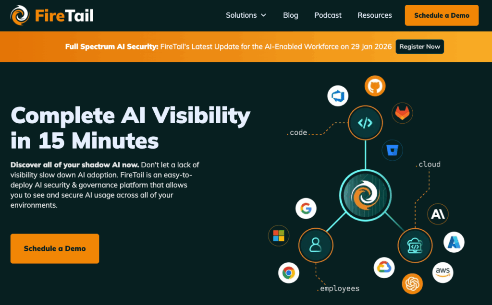Go to the Podcast page
This screenshot has height=305, width=492.
pyautogui.click(x=328, y=15)
